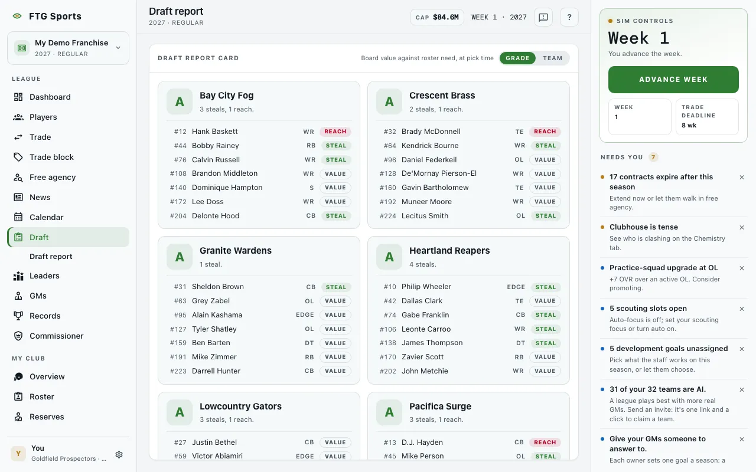Screen dimensions: 756x472
Task: Dismiss the 5 development goals unassigned notice
Action: coord(742,349)
